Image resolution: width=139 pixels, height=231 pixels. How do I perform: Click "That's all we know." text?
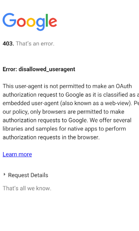(27, 188)
